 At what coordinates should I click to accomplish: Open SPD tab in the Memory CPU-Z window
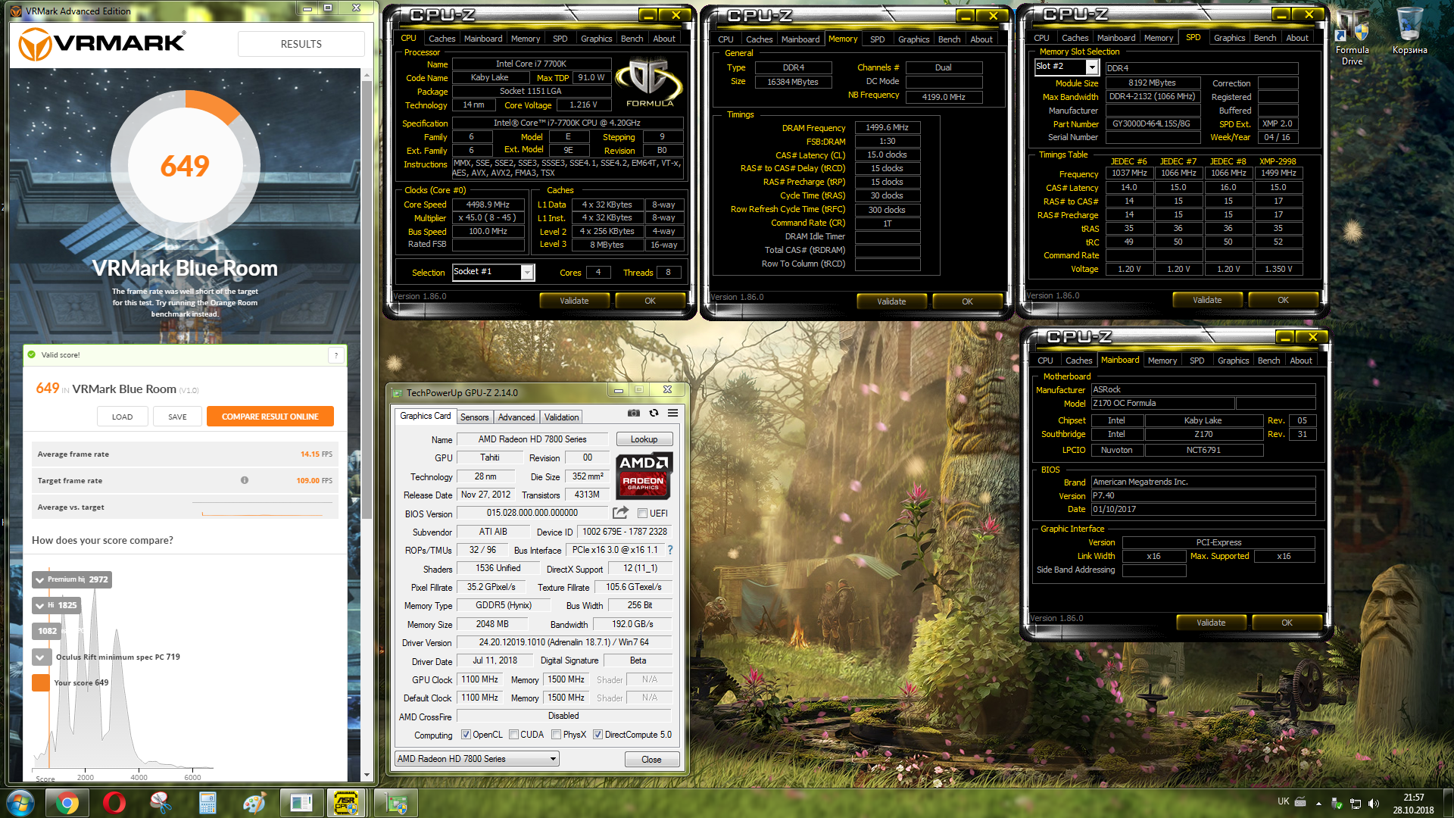coord(877,39)
